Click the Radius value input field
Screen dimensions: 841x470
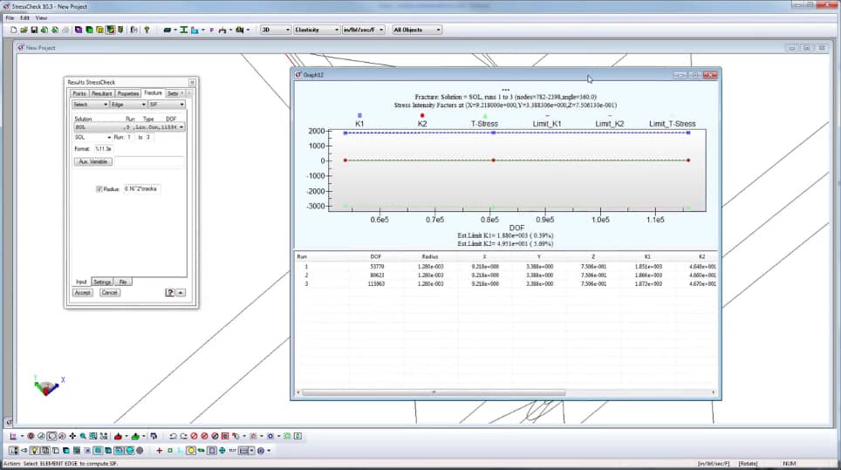pos(141,189)
